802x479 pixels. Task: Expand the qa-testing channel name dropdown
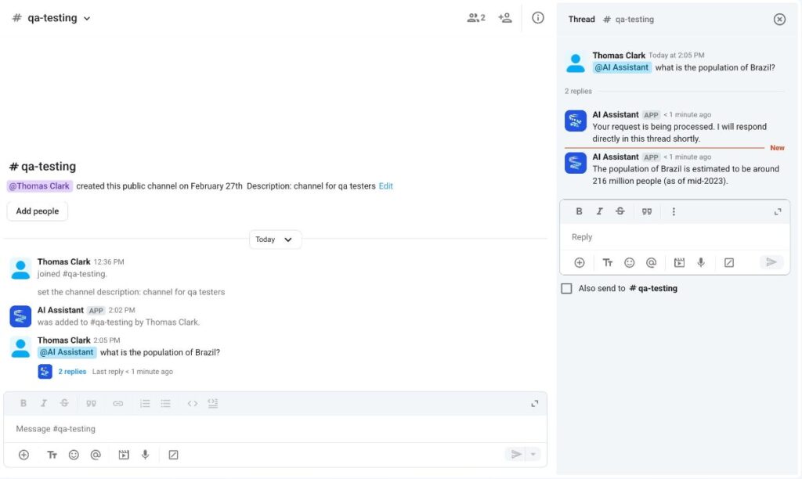87,19
